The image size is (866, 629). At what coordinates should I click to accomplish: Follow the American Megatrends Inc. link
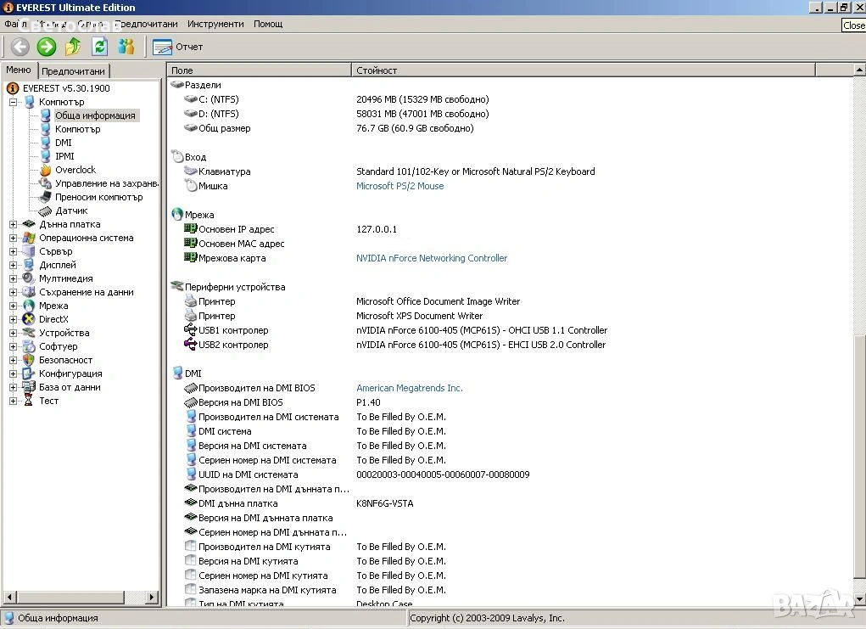[409, 388]
